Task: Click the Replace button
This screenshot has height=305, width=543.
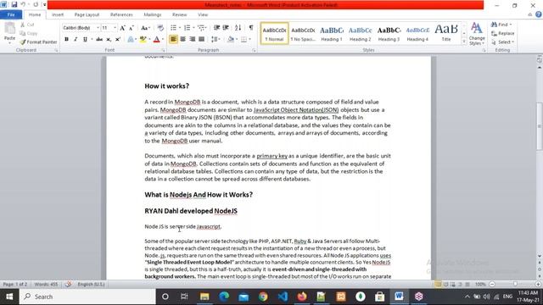Action: [503, 33]
